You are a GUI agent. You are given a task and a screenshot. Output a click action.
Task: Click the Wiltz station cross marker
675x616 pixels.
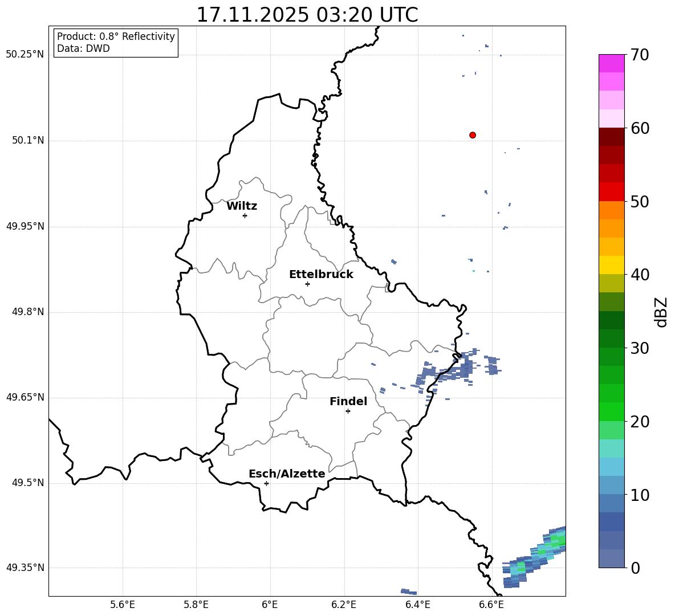pos(245,215)
